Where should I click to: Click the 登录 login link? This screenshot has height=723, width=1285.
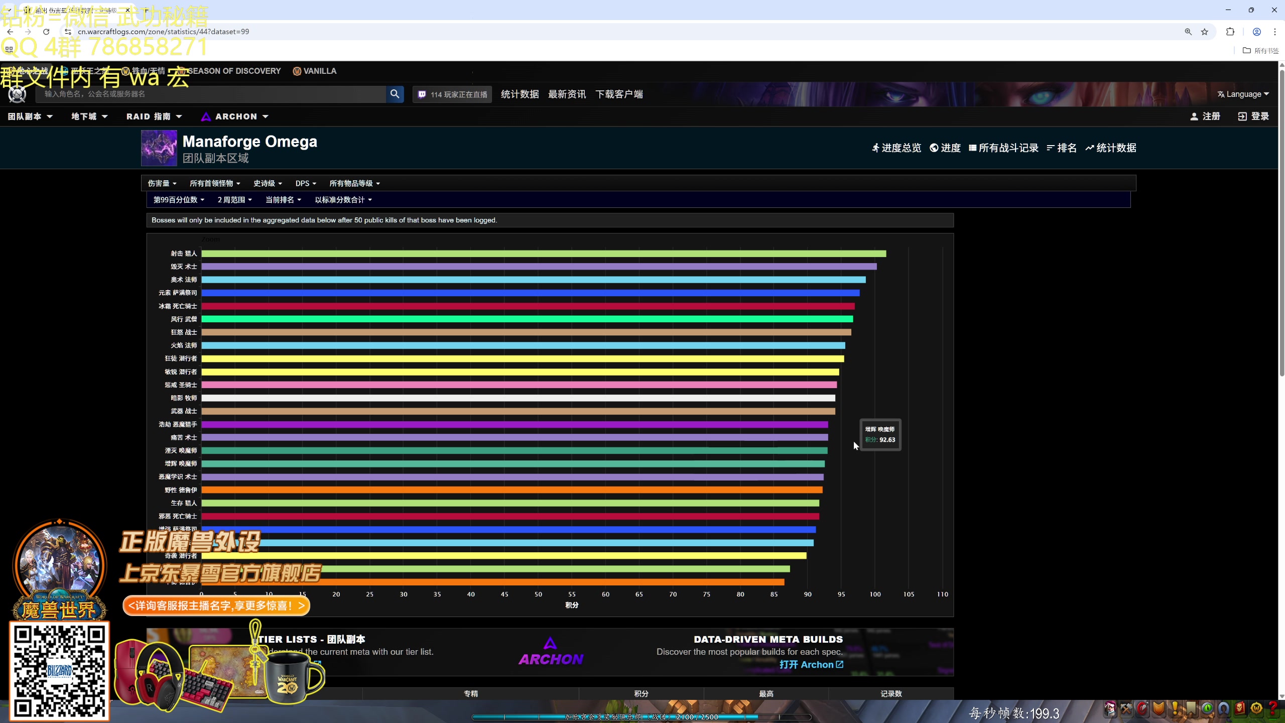(x=1253, y=116)
